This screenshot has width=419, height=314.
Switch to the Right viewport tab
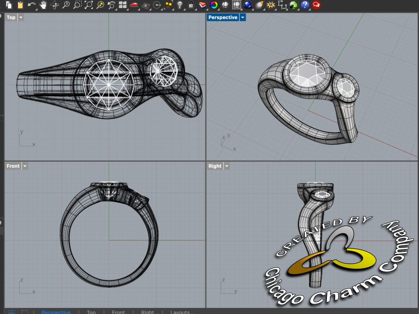(x=148, y=312)
